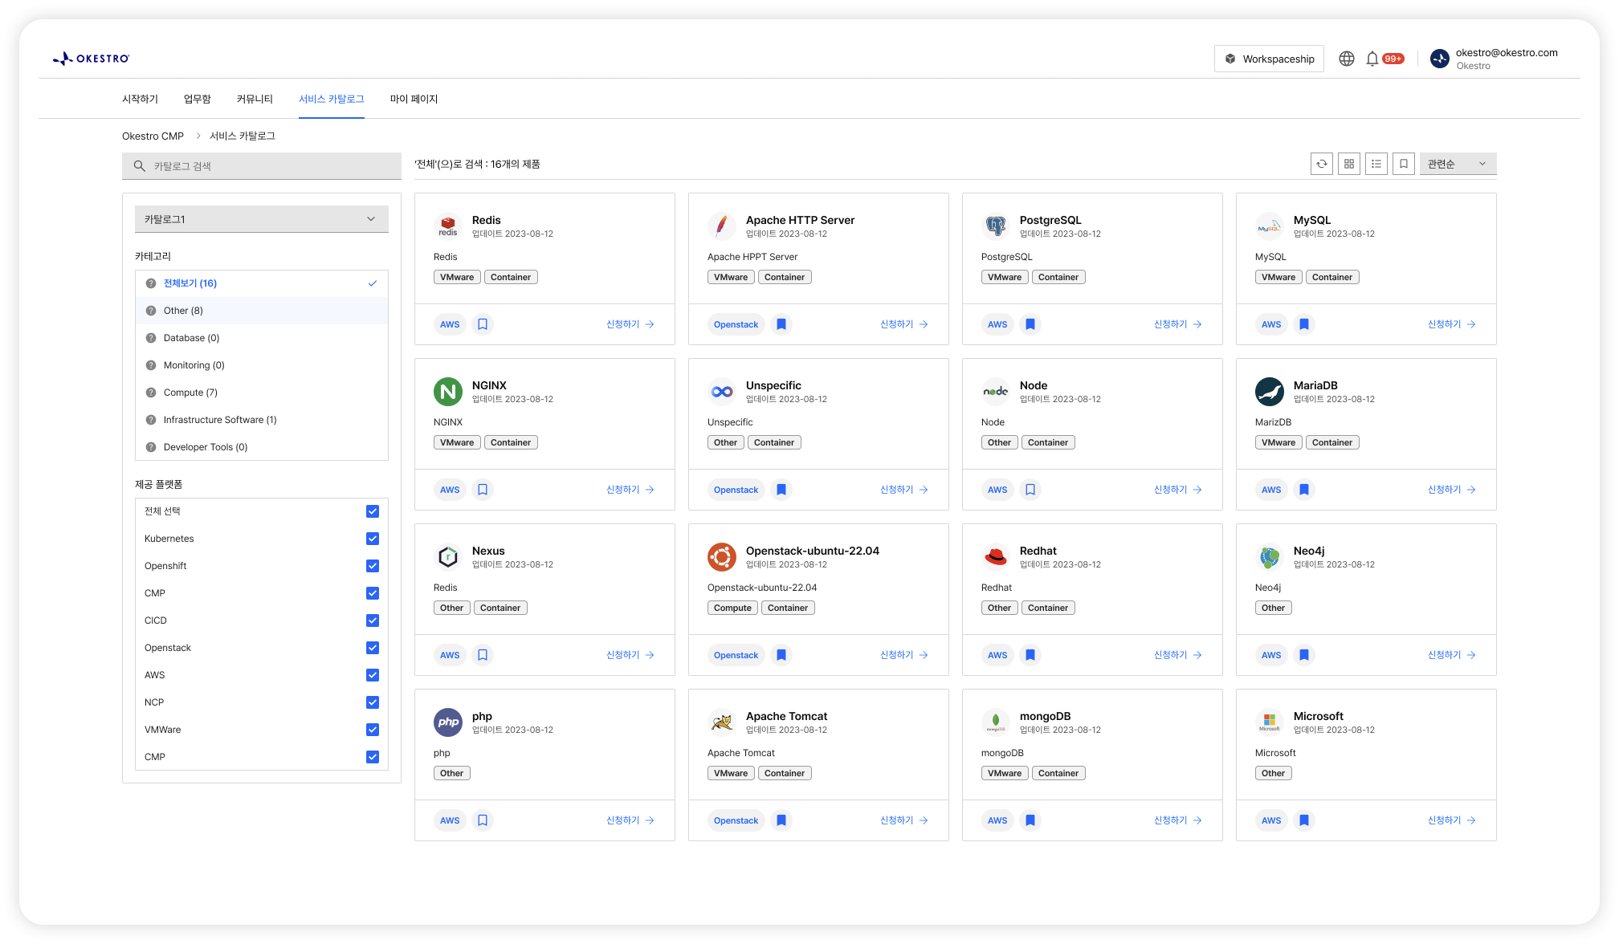Viewport: 1619px width, 944px height.
Task: Click Okestro CMP breadcrumb link
Action: pyautogui.click(x=153, y=136)
